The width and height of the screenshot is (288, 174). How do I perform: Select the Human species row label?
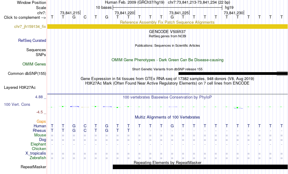40,126
